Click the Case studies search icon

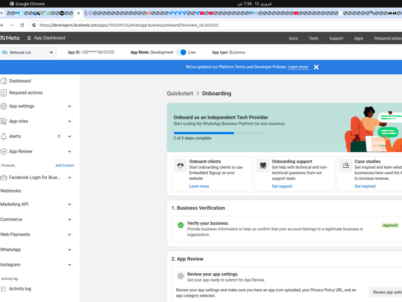point(346,166)
